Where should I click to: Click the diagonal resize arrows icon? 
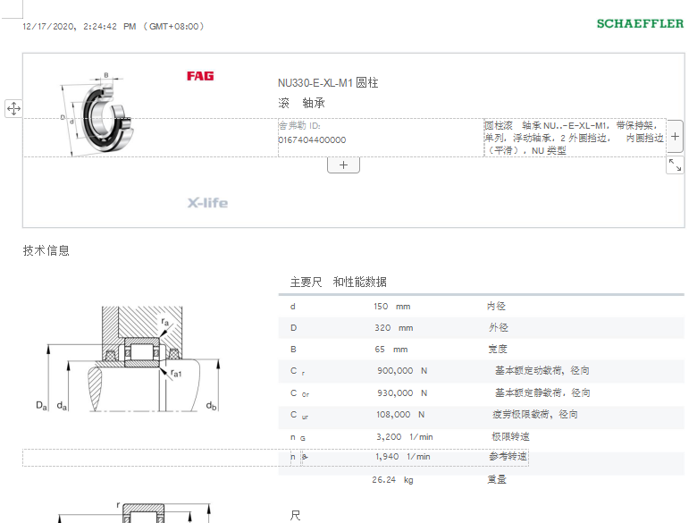click(675, 165)
